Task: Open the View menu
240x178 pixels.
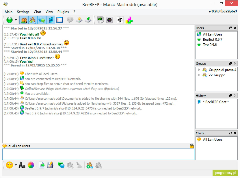Action: click(49, 12)
